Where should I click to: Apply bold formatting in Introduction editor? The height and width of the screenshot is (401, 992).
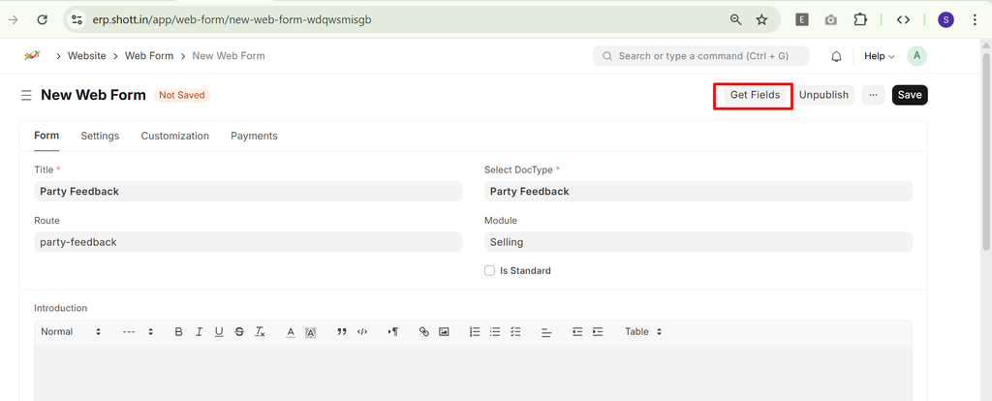coord(178,331)
